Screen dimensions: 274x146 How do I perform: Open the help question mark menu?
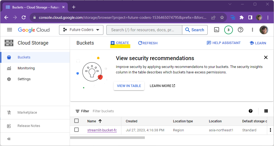[241, 30]
